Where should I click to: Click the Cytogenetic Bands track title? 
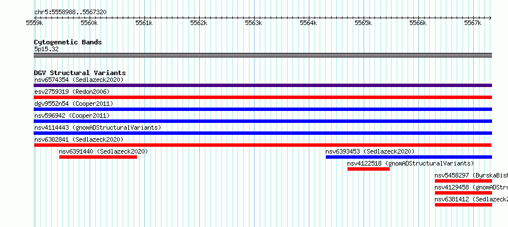(x=68, y=42)
